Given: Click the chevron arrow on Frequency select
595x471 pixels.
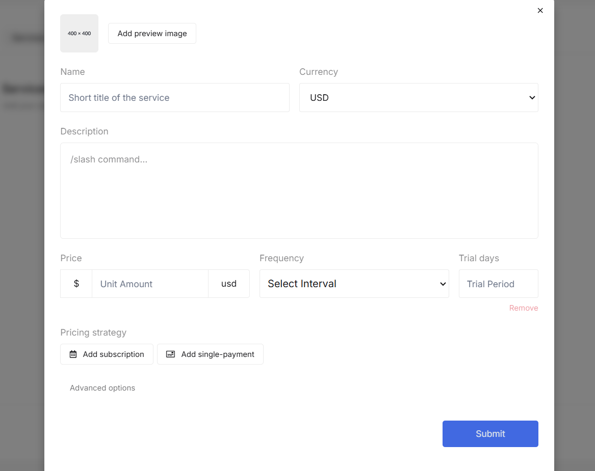Looking at the screenshot, I should pyautogui.click(x=443, y=284).
